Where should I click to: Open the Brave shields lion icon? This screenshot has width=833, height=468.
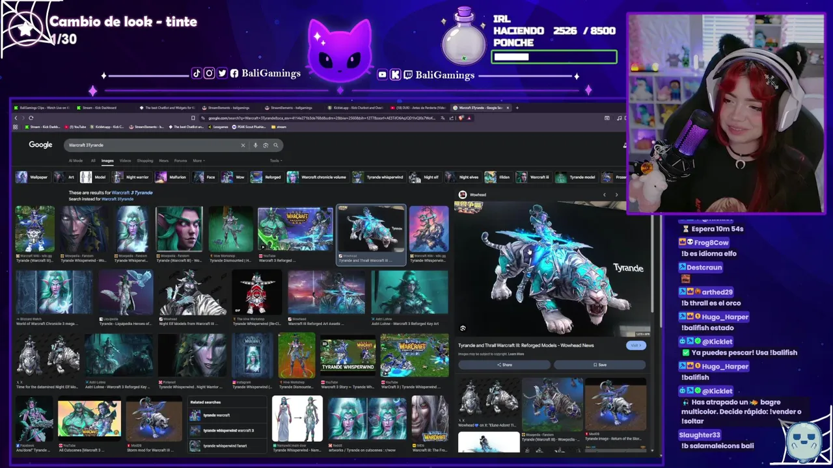pos(461,118)
